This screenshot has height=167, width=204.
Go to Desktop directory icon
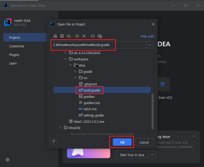point(62,36)
